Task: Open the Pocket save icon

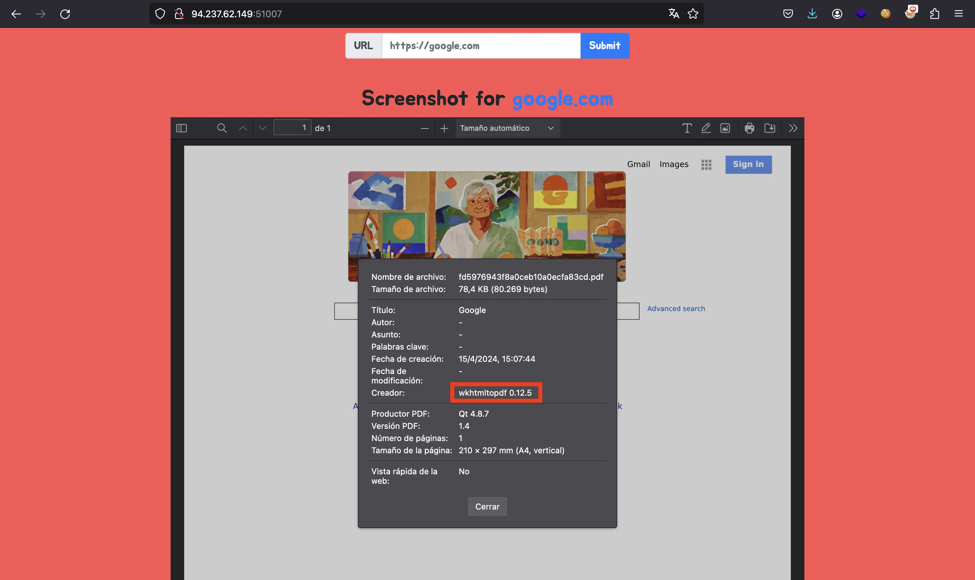Action: 788,14
